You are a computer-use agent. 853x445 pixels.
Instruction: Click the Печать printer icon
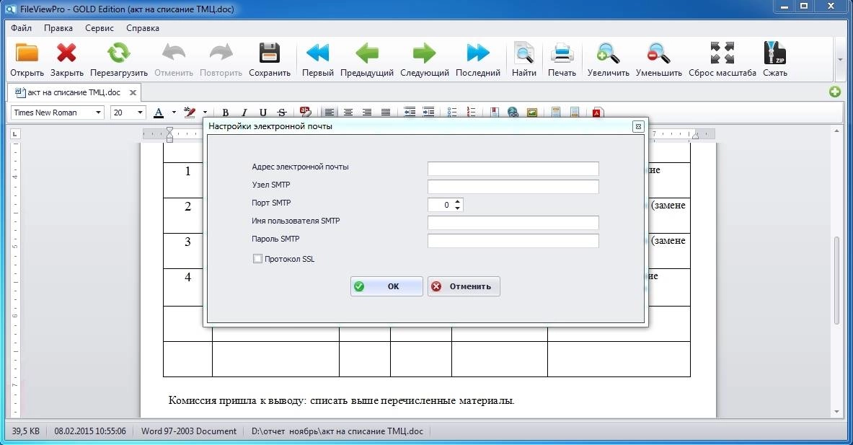click(562, 53)
